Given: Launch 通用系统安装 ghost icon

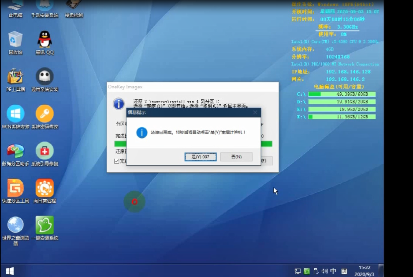Looking at the screenshot, I should pyautogui.click(x=45, y=80).
